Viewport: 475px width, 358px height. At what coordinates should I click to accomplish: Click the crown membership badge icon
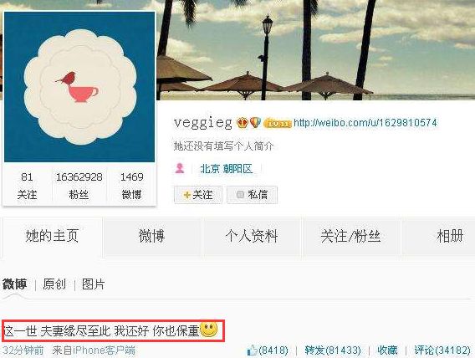point(243,123)
